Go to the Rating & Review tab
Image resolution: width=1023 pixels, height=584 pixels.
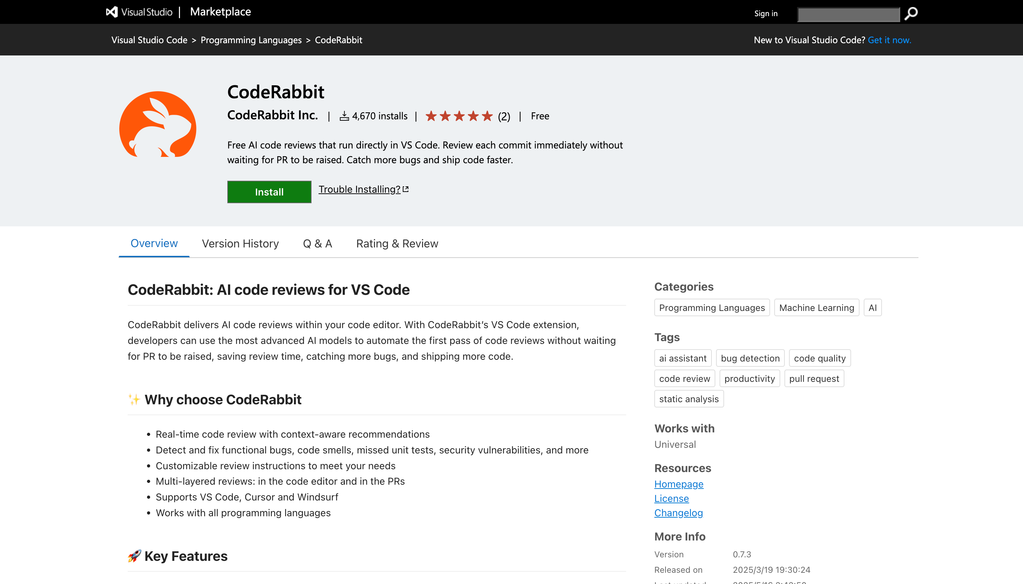tap(397, 244)
